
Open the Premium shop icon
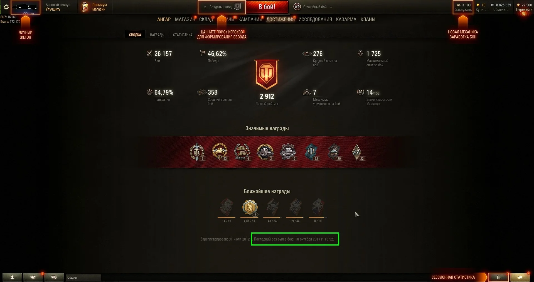(x=85, y=7)
